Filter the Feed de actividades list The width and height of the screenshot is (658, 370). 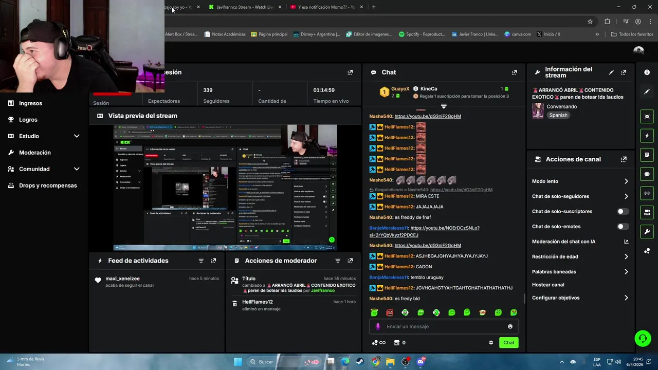click(x=201, y=261)
